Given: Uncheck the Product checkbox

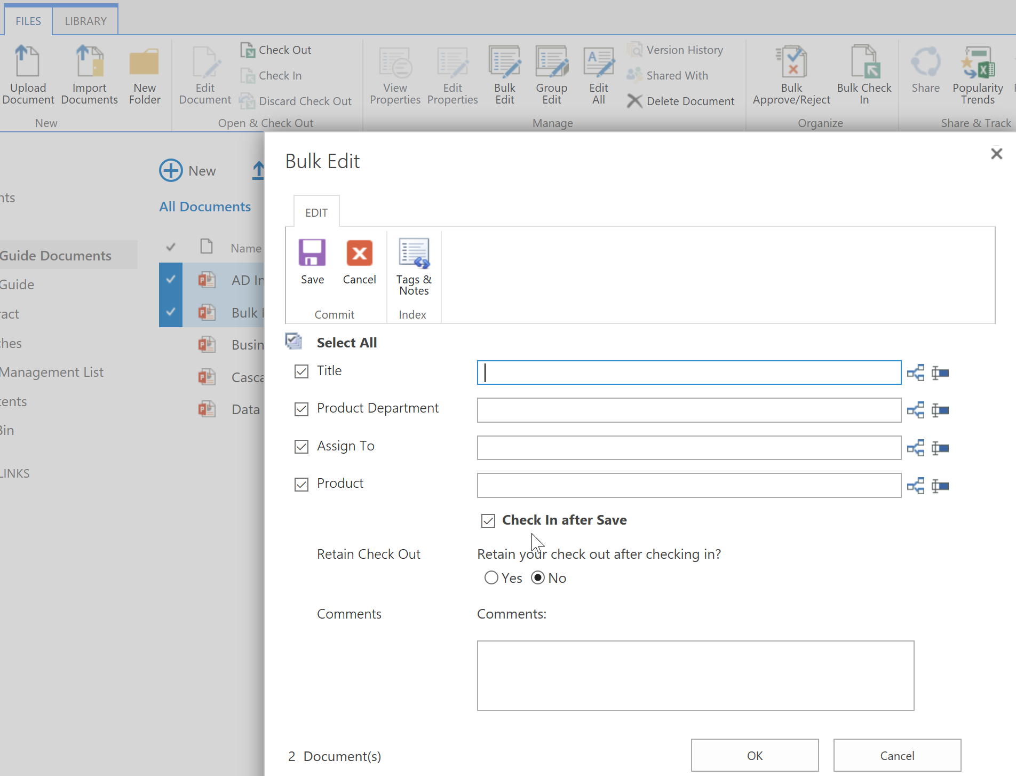Looking at the screenshot, I should tap(301, 484).
